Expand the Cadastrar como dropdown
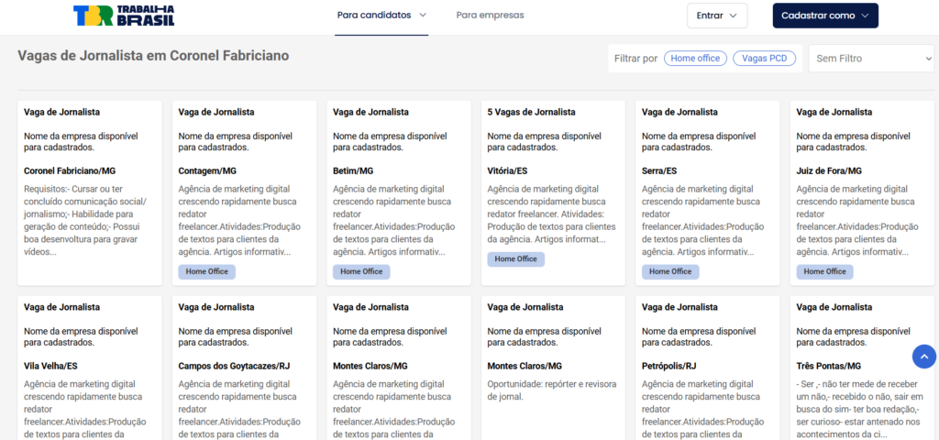 click(x=825, y=16)
